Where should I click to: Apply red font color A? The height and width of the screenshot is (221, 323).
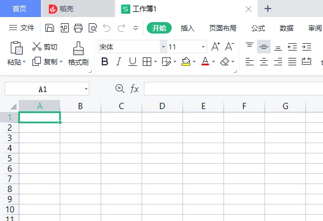205,61
